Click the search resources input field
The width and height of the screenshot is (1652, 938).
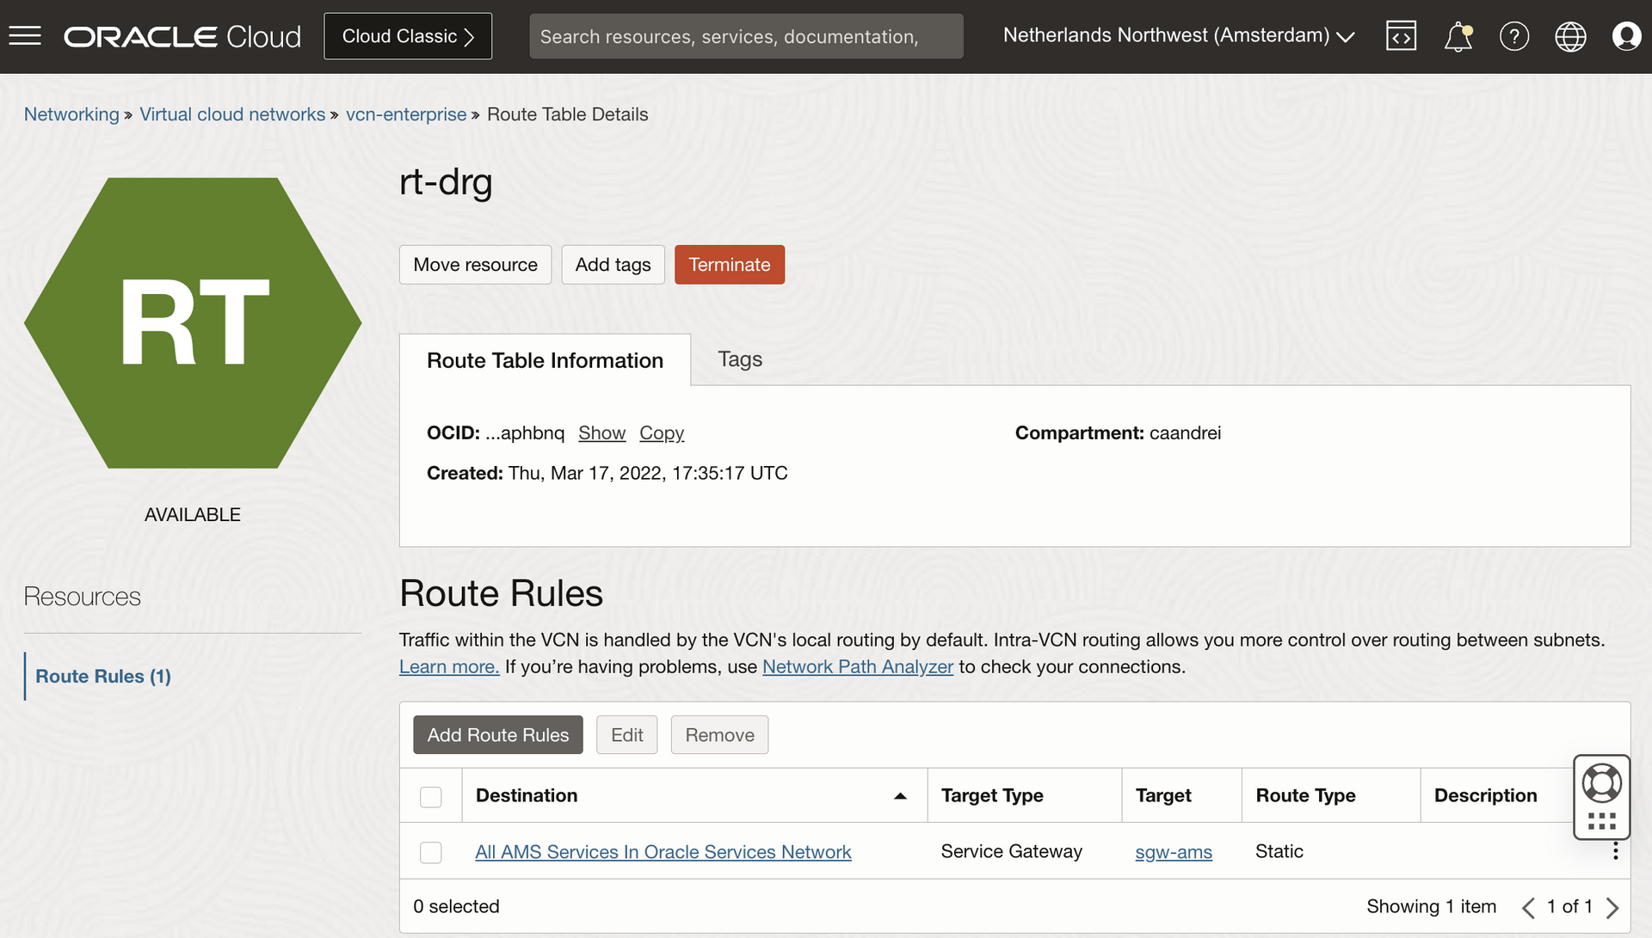click(745, 36)
